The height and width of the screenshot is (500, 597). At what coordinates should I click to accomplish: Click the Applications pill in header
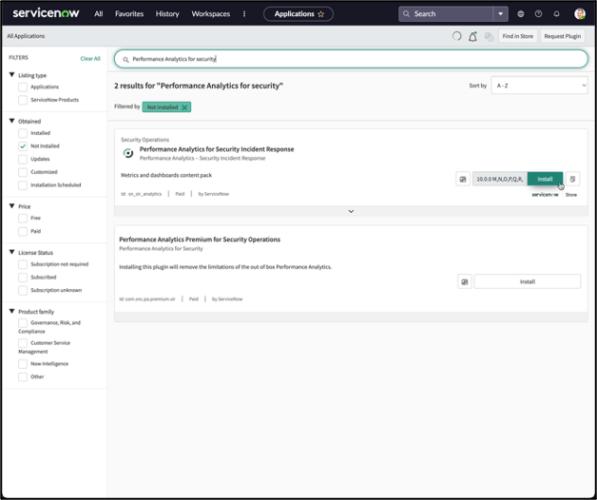(x=298, y=14)
